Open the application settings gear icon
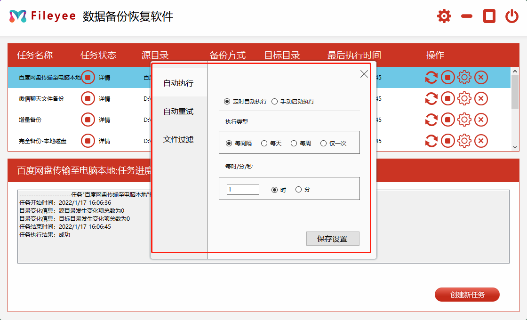This screenshot has width=527, height=320. (444, 15)
